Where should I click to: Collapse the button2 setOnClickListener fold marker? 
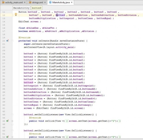pyautogui.click(x=12, y=131)
